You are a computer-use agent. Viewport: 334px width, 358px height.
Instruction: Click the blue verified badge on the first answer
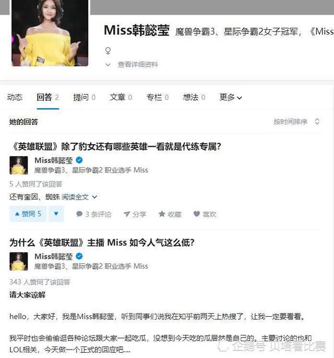coord(79,160)
